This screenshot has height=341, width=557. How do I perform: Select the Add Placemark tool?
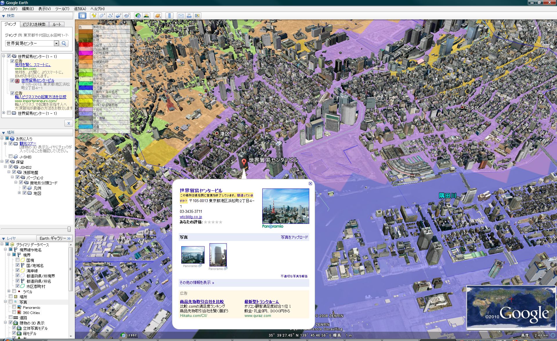click(94, 15)
